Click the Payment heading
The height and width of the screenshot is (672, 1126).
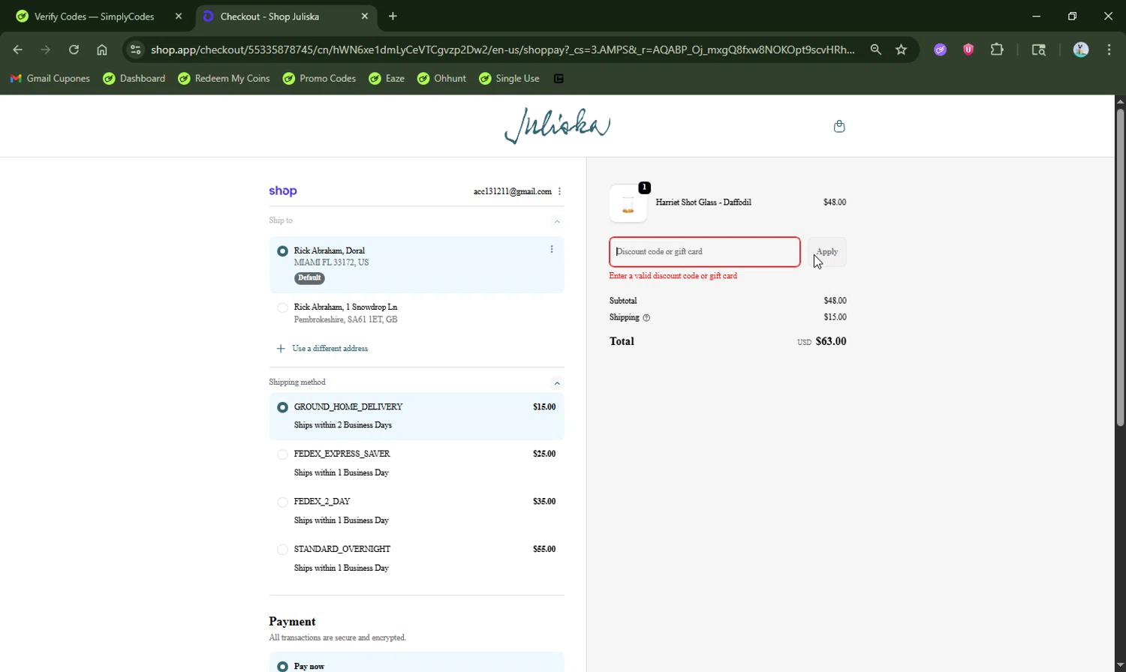[292, 622]
